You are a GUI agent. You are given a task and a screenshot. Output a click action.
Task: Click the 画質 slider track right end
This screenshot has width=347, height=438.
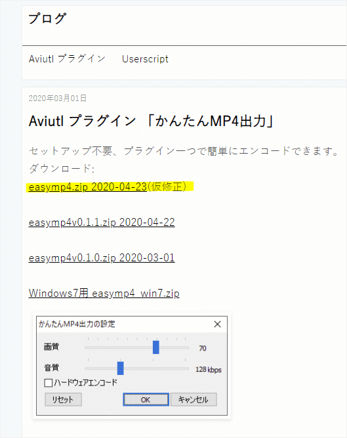tap(188, 347)
